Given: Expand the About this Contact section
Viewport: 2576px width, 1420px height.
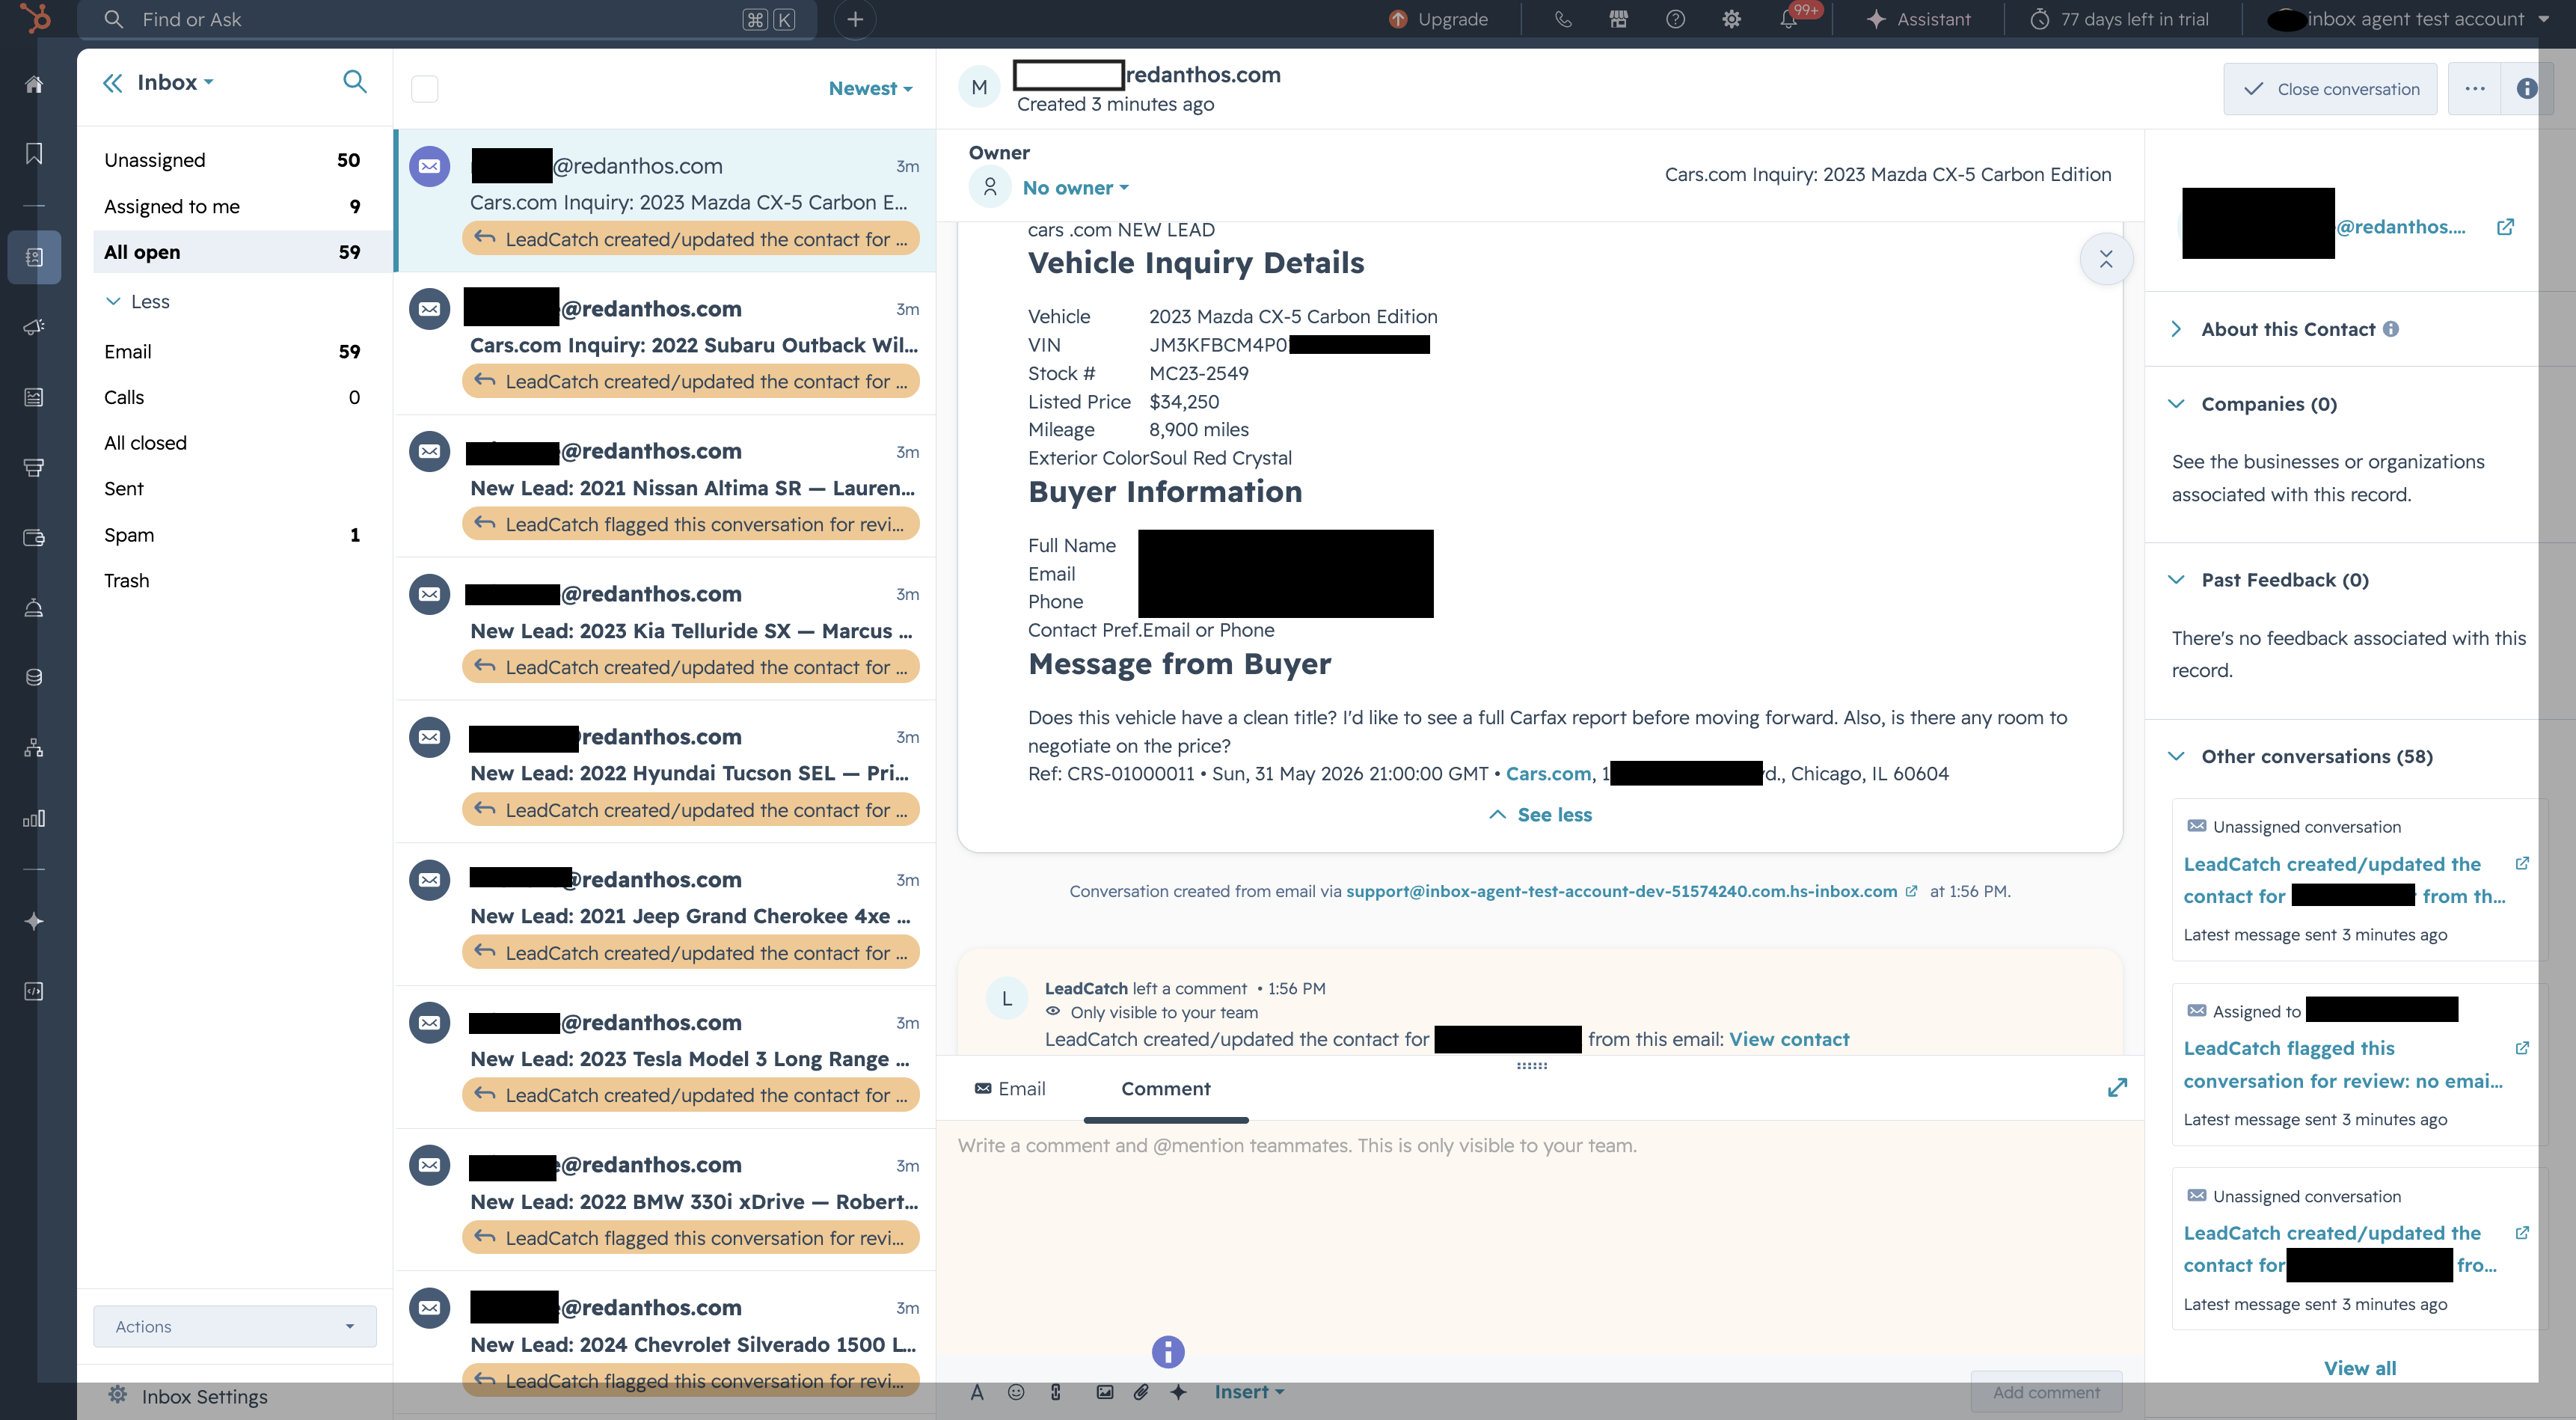Looking at the screenshot, I should coord(2288,329).
